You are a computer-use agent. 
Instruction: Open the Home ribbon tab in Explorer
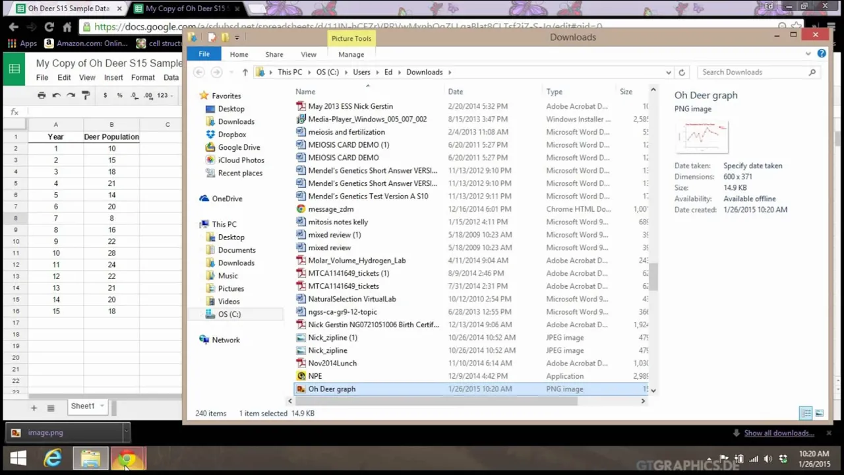[239, 54]
